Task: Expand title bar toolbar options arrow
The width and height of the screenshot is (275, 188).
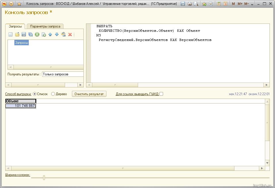Action: point(252,4)
